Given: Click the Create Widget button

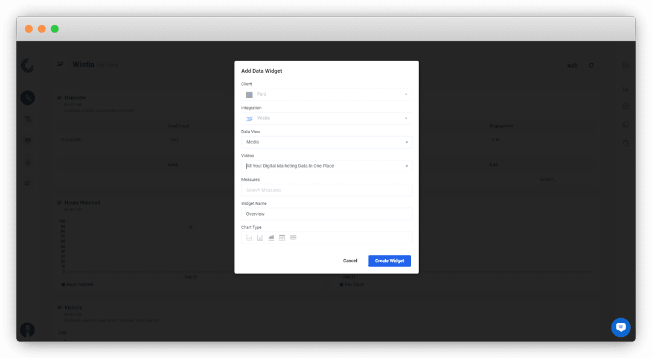Looking at the screenshot, I should [x=389, y=261].
